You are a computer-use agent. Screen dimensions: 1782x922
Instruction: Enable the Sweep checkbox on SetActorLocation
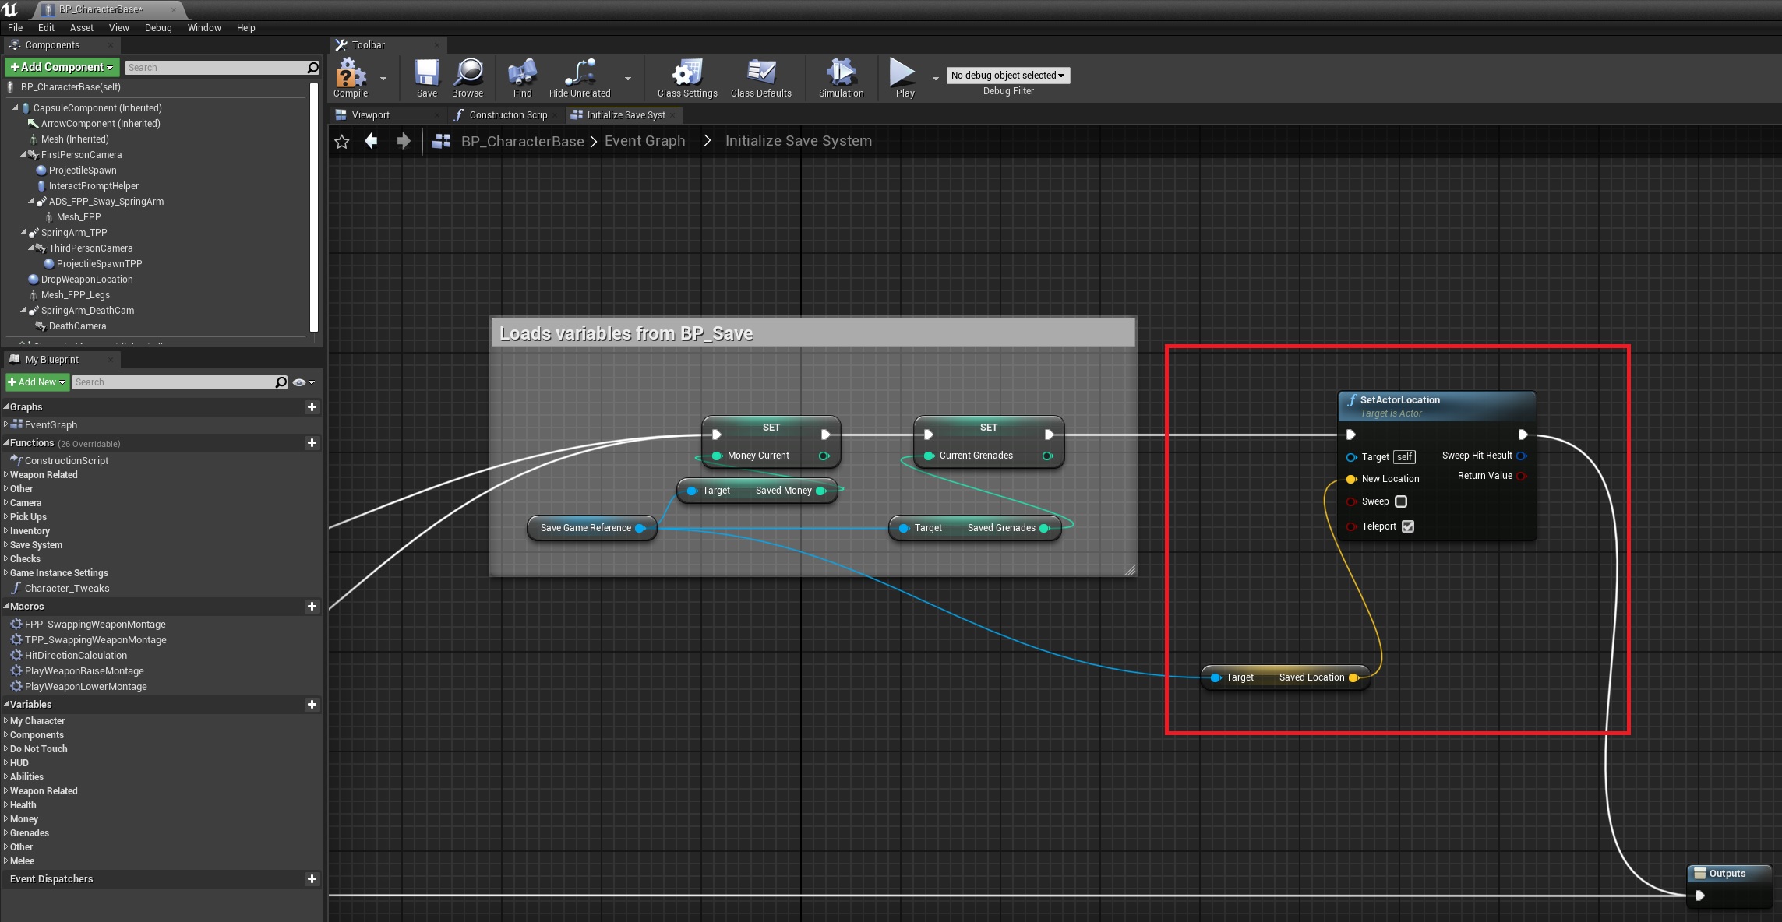pyautogui.click(x=1401, y=501)
